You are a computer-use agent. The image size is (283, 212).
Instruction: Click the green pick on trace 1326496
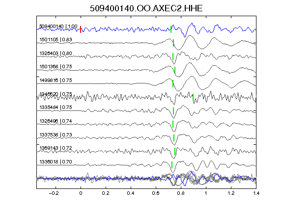pyautogui.click(x=173, y=124)
